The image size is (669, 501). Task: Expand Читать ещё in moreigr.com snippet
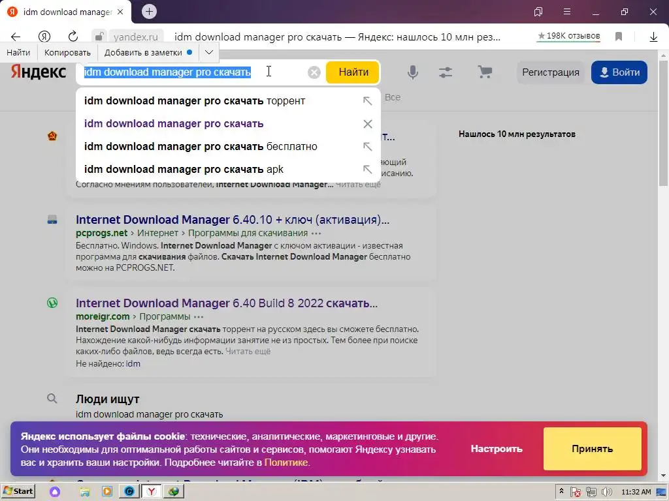click(x=248, y=352)
